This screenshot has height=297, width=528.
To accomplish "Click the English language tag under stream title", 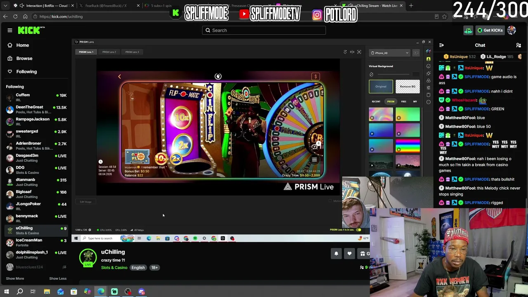I will coord(138,268).
